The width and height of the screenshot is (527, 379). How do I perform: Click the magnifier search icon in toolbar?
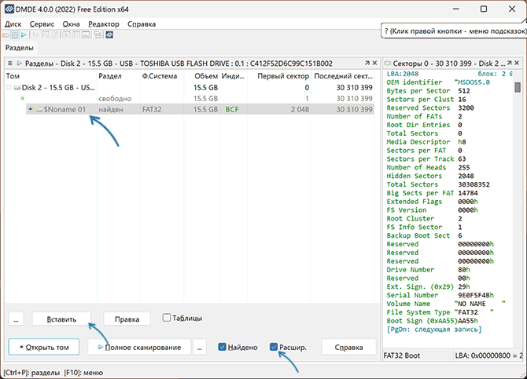(x=46, y=35)
